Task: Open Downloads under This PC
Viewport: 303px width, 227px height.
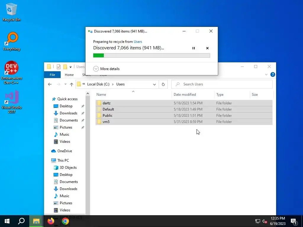Action: (68, 189)
